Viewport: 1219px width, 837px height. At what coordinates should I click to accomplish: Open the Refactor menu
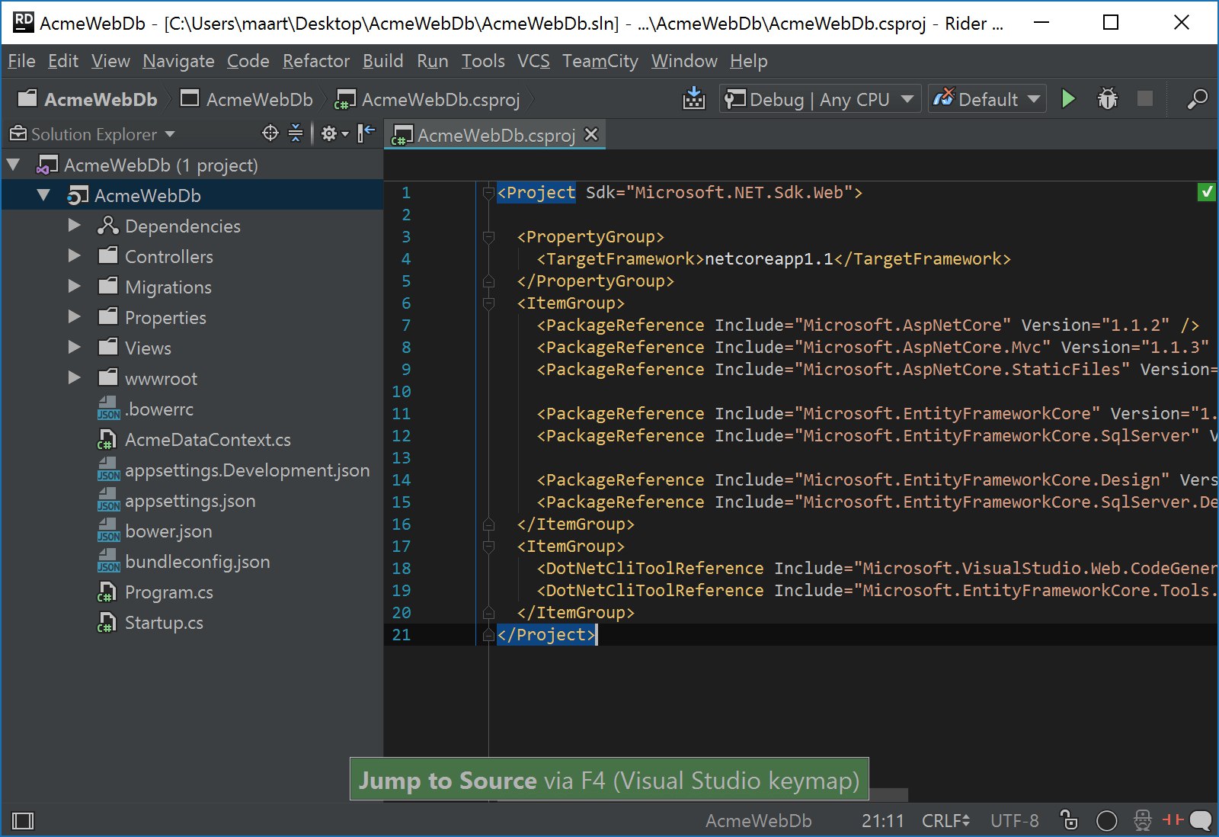(x=316, y=61)
